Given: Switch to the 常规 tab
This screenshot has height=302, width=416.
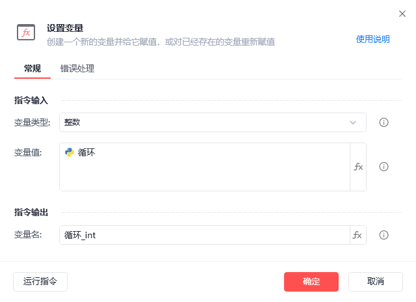Looking at the screenshot, I should click(x=32, y=68).
